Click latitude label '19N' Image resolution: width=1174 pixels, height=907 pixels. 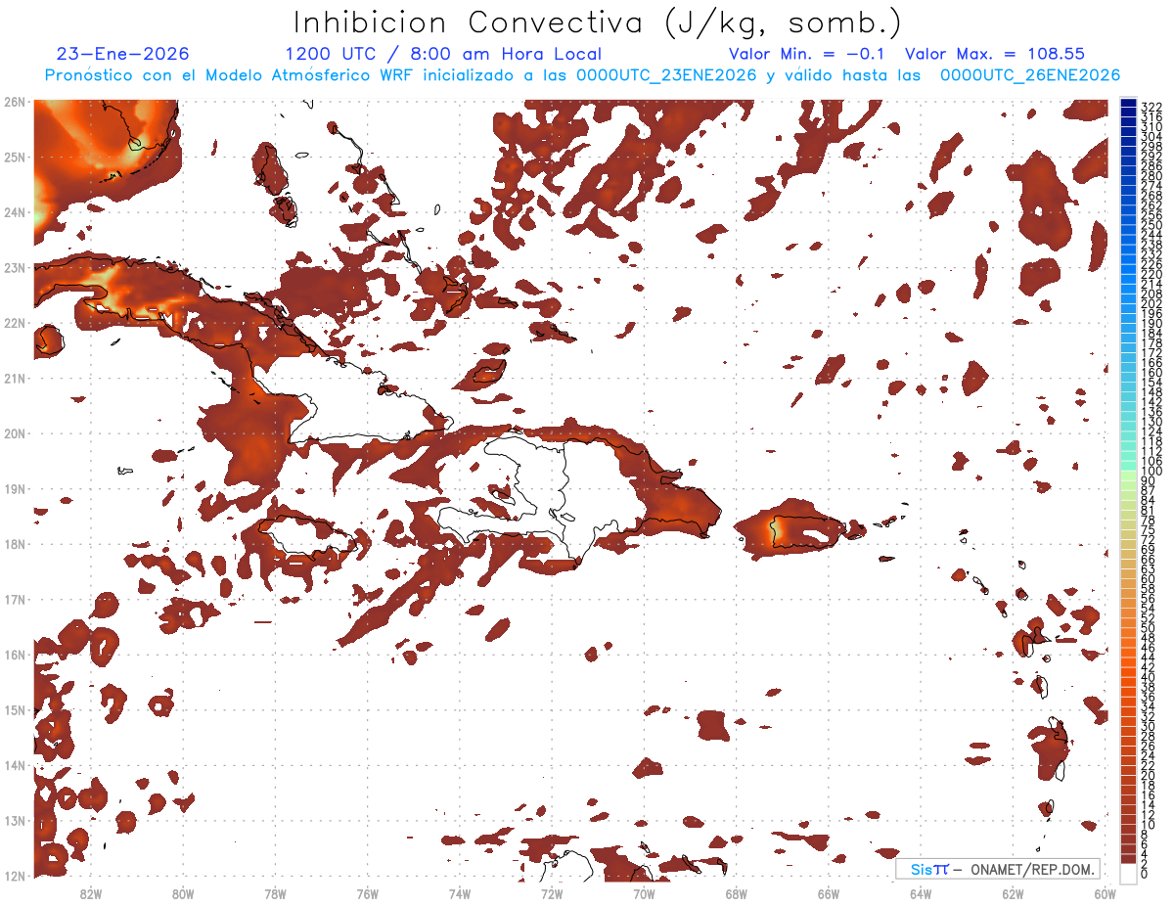[15, 488]
